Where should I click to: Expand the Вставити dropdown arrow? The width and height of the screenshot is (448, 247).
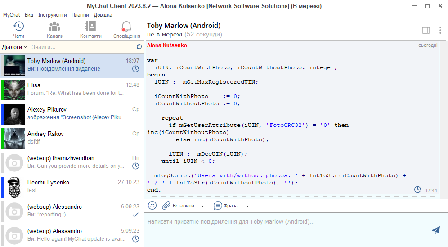(x=203, y=206)
